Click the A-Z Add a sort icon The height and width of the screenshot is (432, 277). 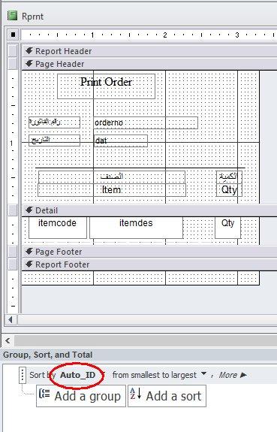[x=135, y=394]
